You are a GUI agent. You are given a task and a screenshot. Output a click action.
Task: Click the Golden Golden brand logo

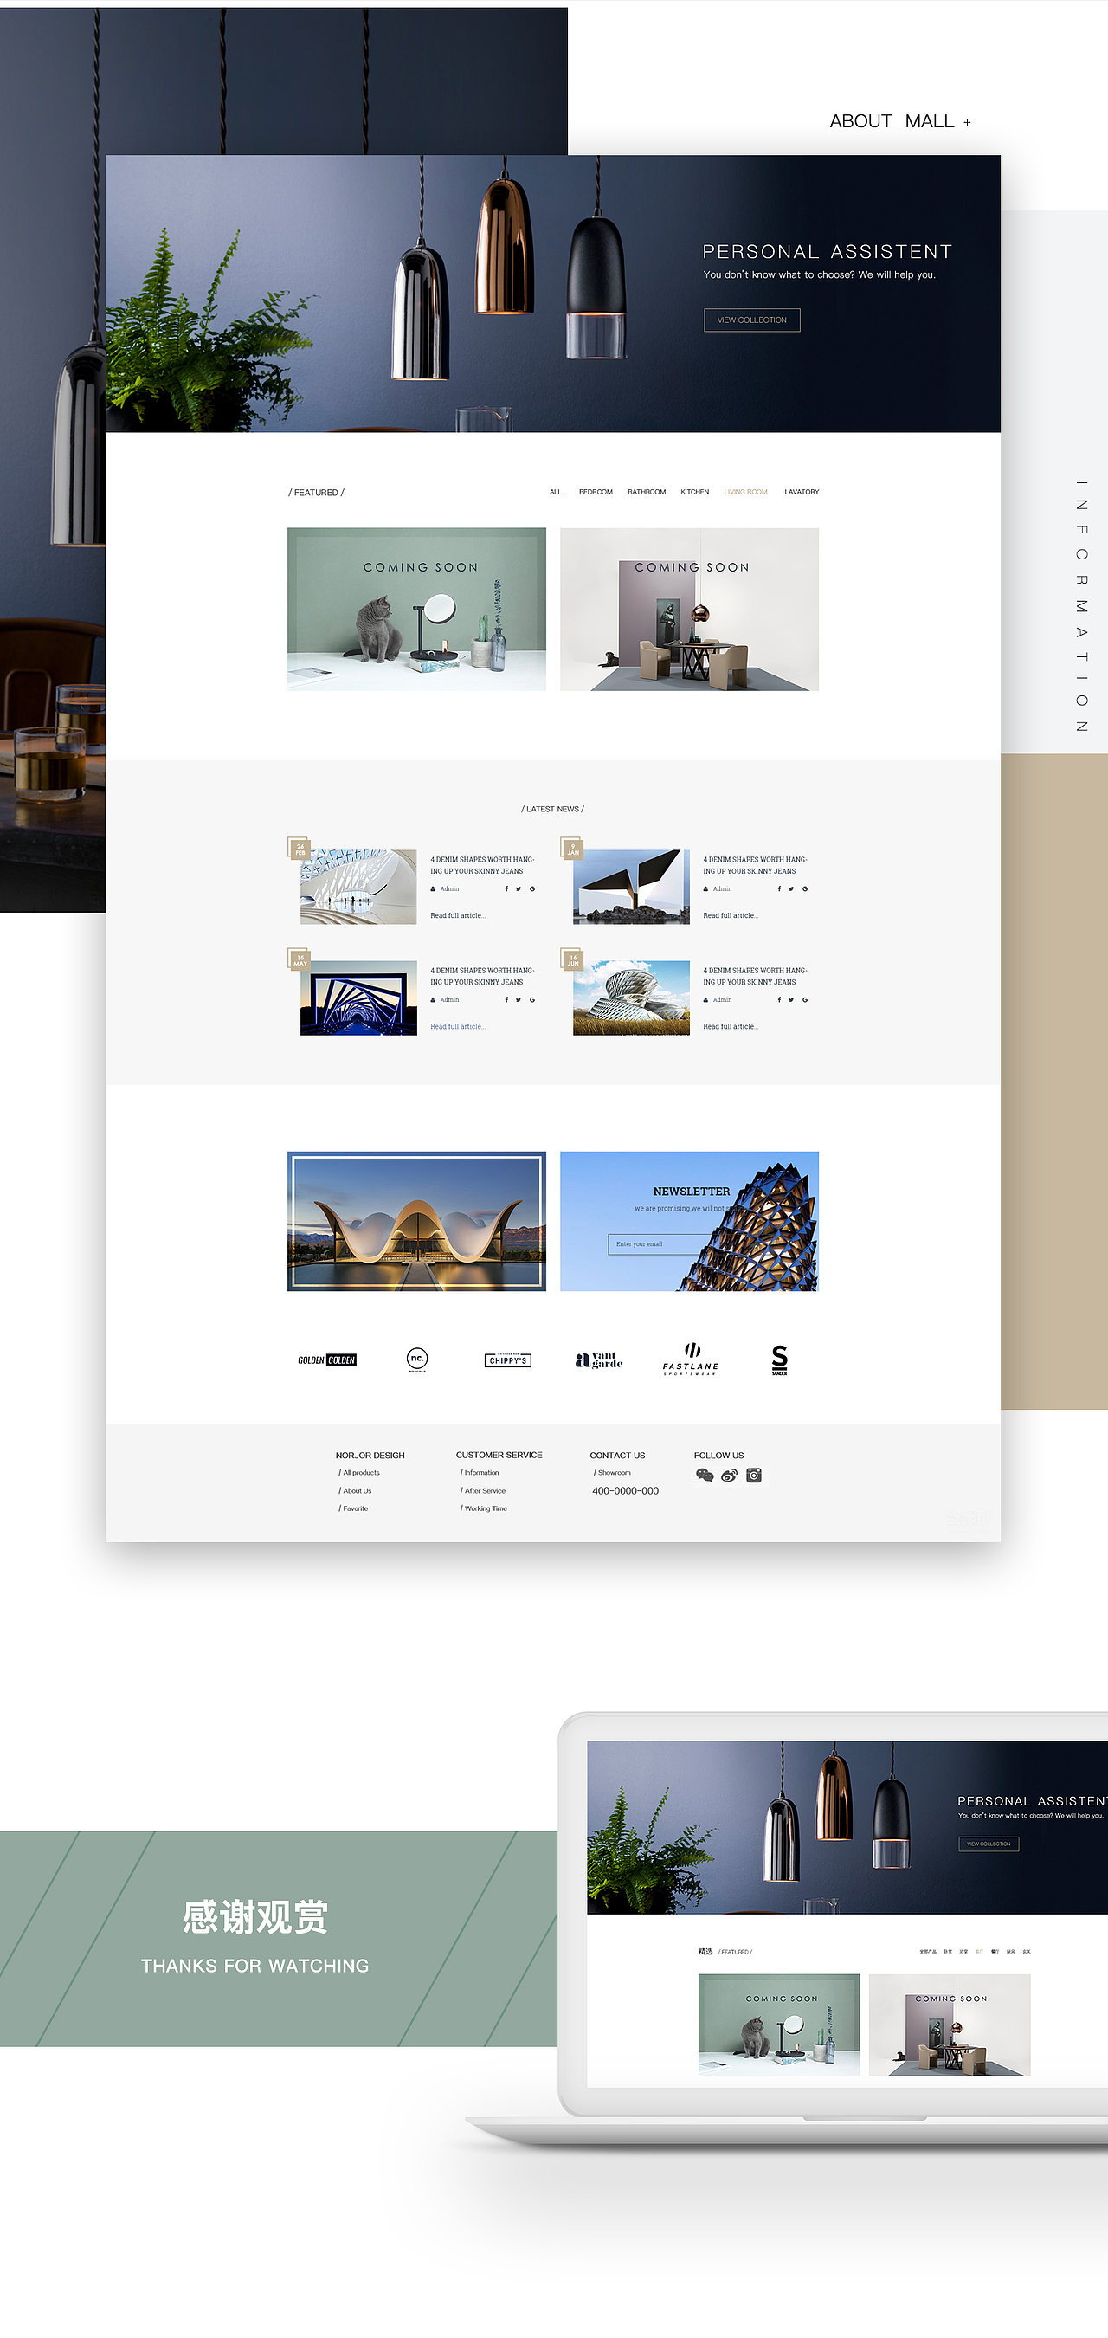(326, 1360)
